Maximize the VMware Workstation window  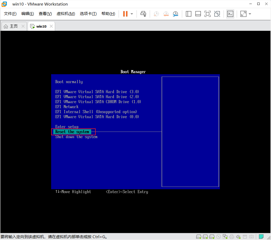[x=259, y=4]
